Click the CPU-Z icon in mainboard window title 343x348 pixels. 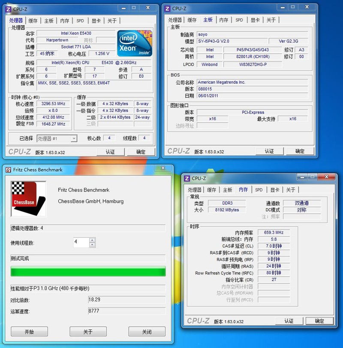[167, 9]
